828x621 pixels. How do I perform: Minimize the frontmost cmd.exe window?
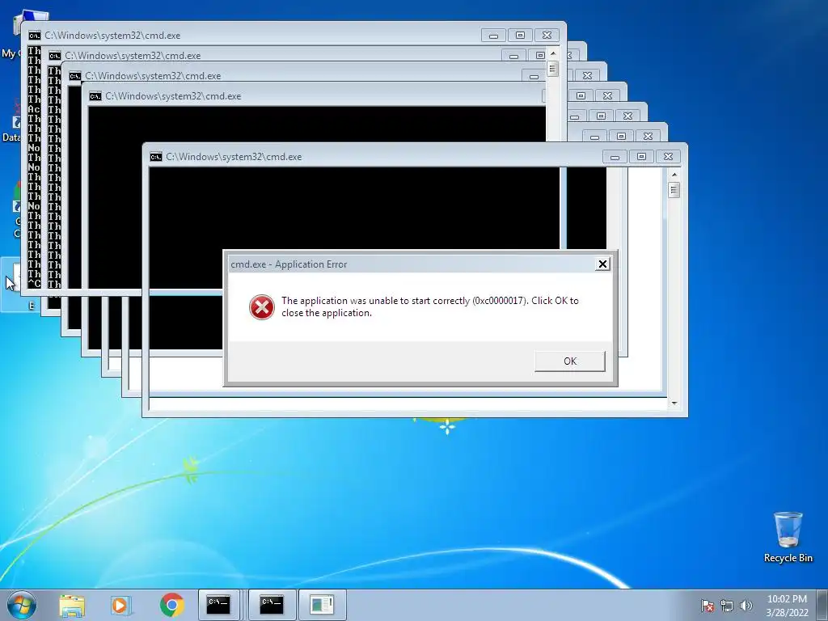pyautogui.click(x=615, y=157)
